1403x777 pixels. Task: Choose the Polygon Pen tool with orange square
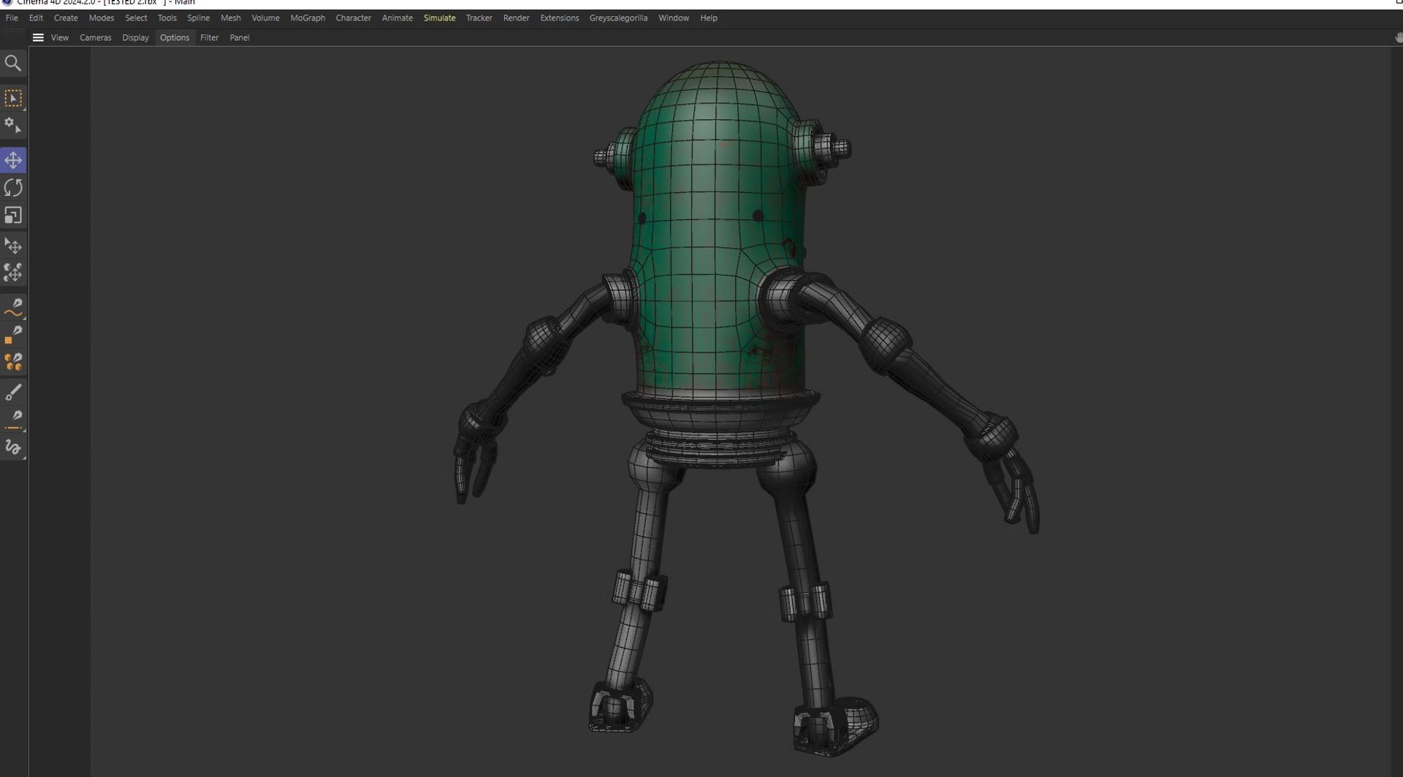click(x=13, y=336)
